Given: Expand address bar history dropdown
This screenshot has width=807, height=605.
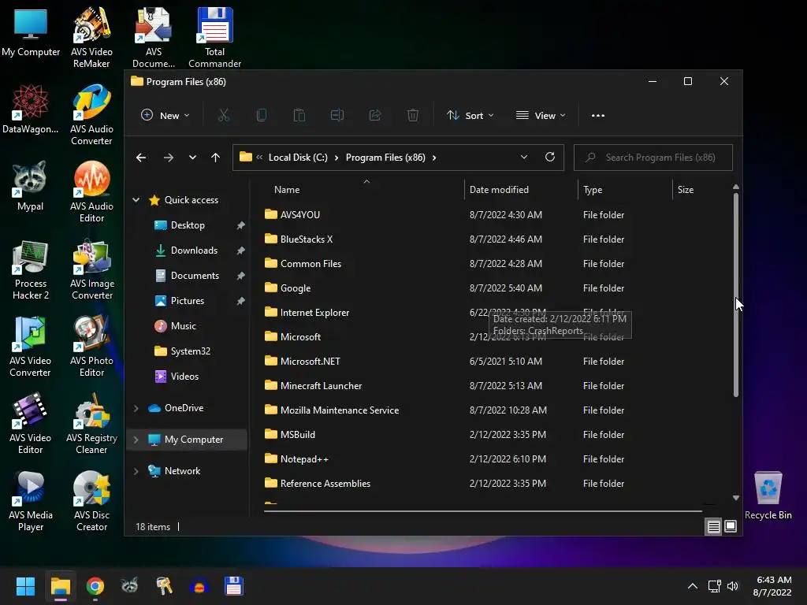Looking at the screenshot, I should [x=524, y=157].
